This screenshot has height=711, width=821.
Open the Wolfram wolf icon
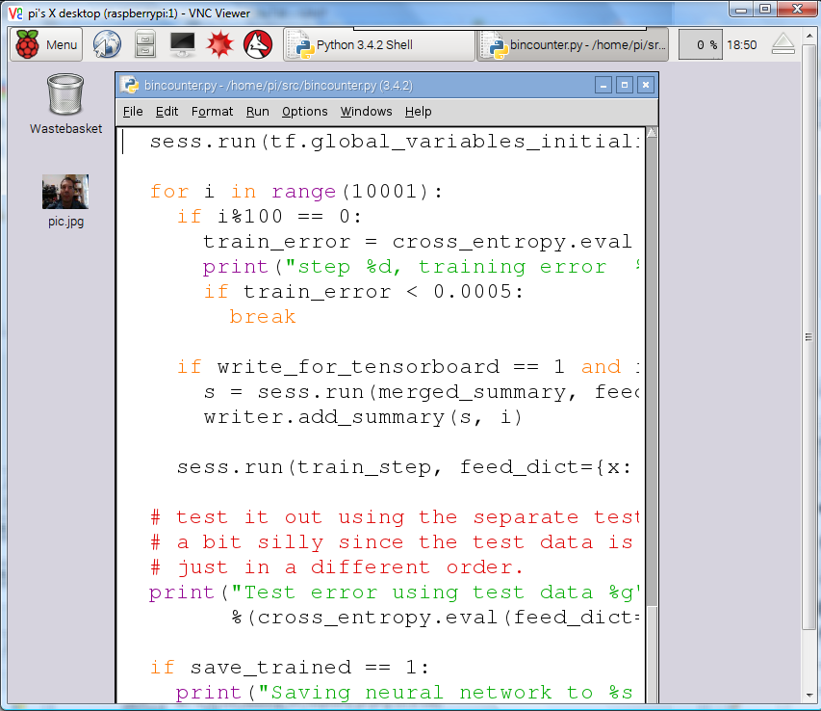[x=257, y=44]
